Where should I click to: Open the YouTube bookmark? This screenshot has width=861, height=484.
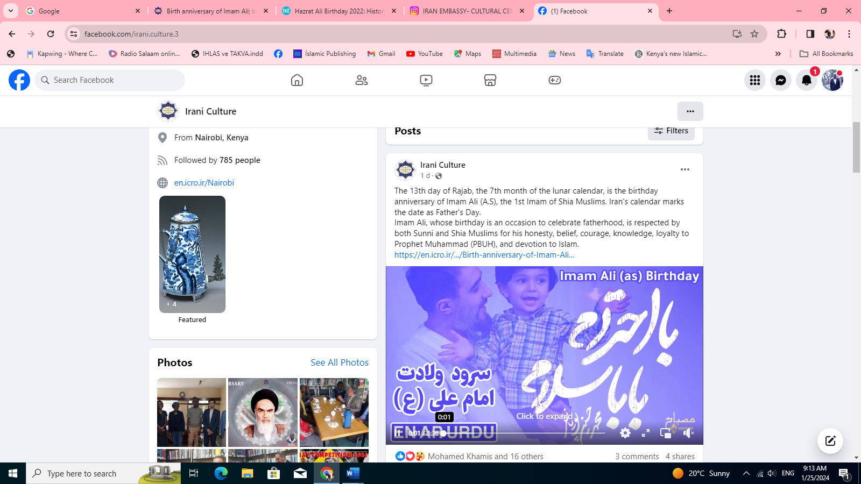click(425, 54)
